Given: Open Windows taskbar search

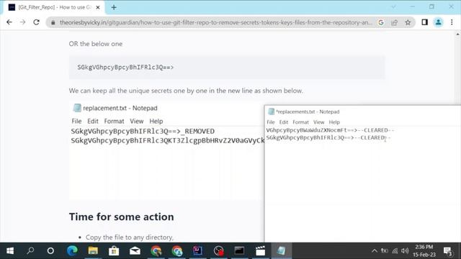Looking at the screenshot, I should tap(30, 251).
